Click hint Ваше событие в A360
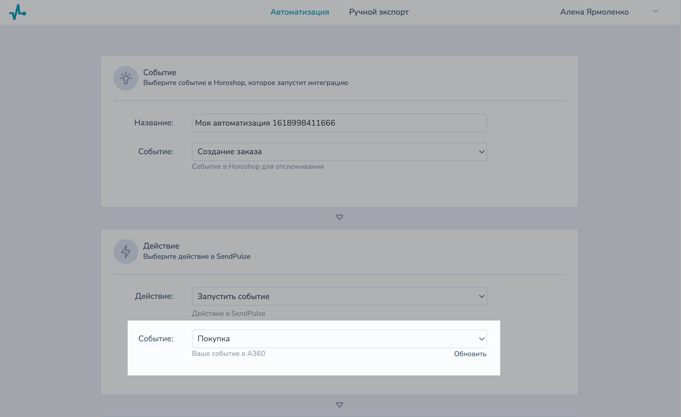681x417 pixels. click(x=229, y=354)
